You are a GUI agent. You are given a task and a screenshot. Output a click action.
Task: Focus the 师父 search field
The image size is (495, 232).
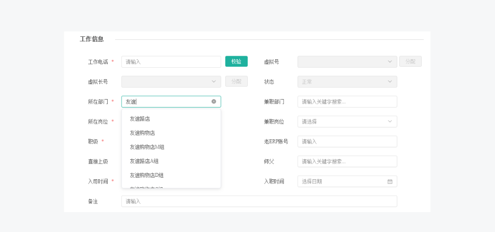point(347,161)
